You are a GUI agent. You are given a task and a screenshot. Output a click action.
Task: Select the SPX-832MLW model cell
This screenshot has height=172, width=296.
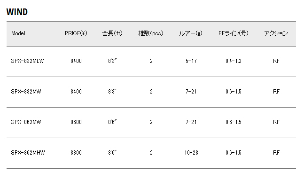27,61
